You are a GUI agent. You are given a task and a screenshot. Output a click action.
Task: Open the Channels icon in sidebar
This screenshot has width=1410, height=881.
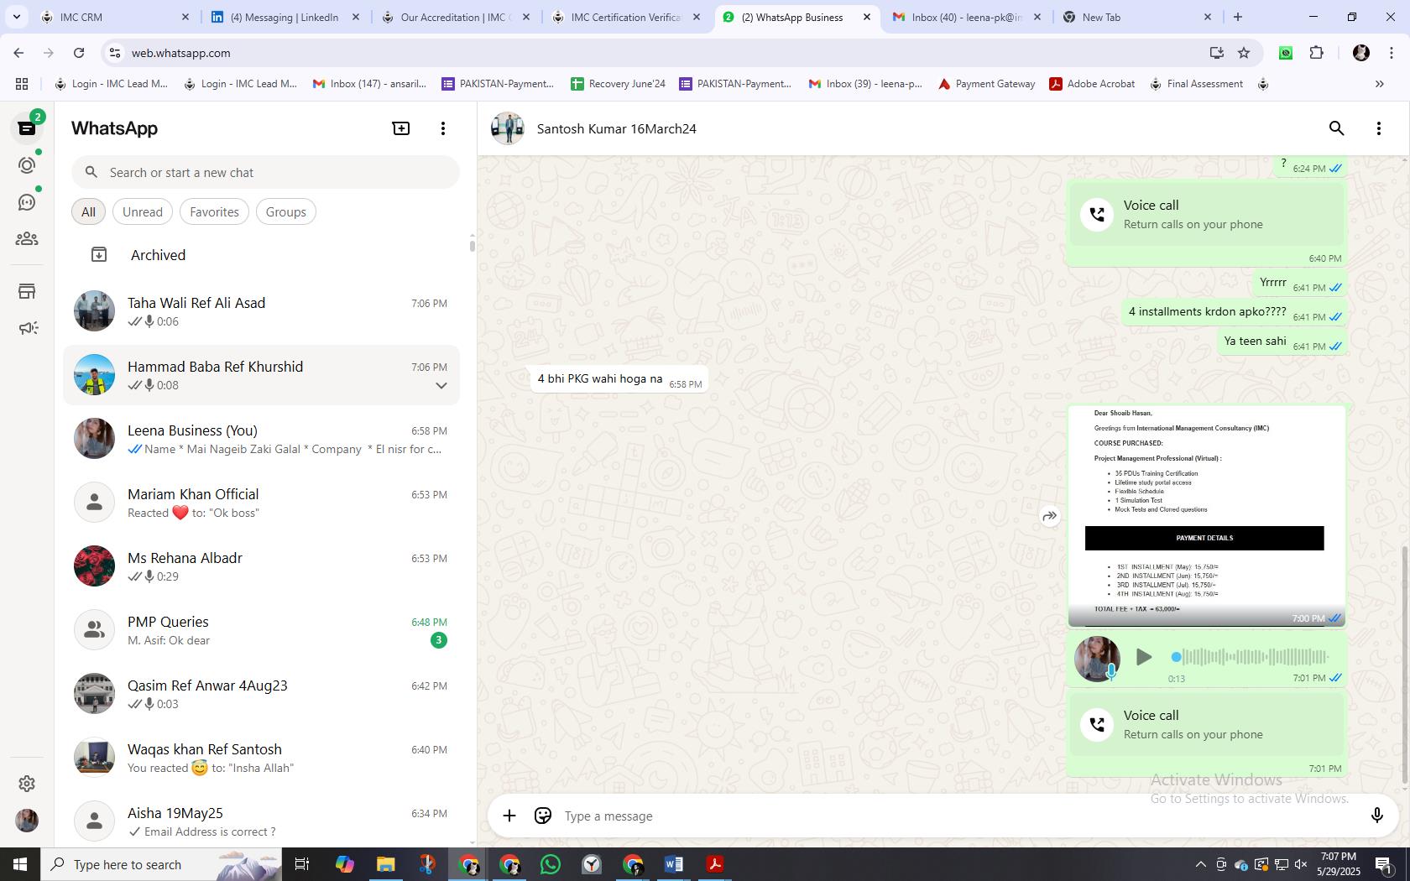[27, 202]
